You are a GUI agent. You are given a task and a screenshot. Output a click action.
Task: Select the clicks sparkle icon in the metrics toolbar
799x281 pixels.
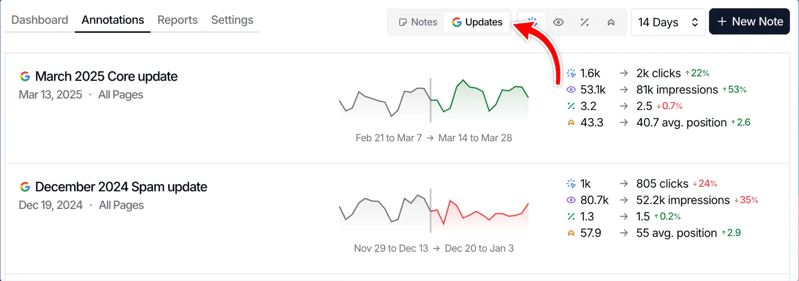(531, 22)
